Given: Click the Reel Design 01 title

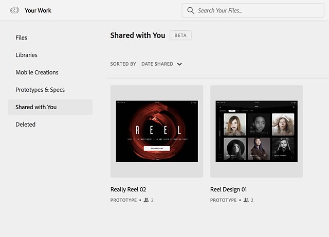Looking at the screenshot, I should tap(228, 189).
